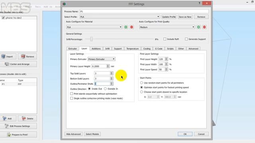Confirm settings with OK button
Screen dimensions: 255x143
pyautogui.click(x=185, y=134)
